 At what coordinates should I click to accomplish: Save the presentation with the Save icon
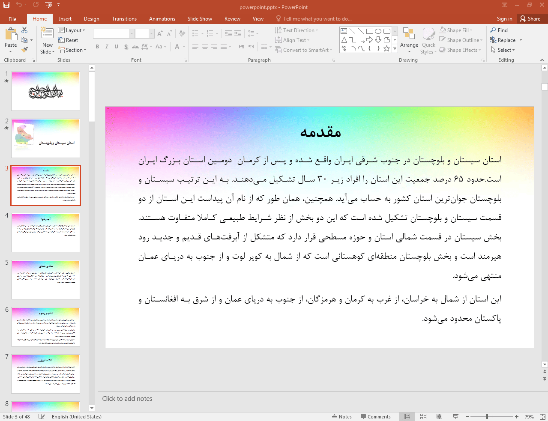[x=6, y=5]
